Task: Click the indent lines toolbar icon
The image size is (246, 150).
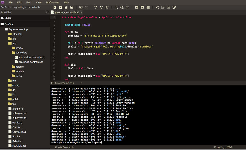Action: tap(148, 7)
